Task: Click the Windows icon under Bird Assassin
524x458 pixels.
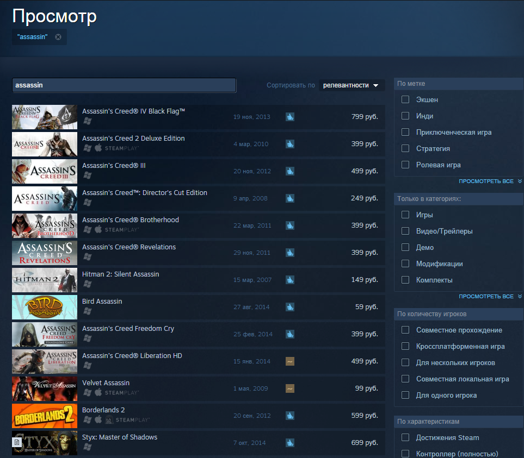Action: (88, 311)
